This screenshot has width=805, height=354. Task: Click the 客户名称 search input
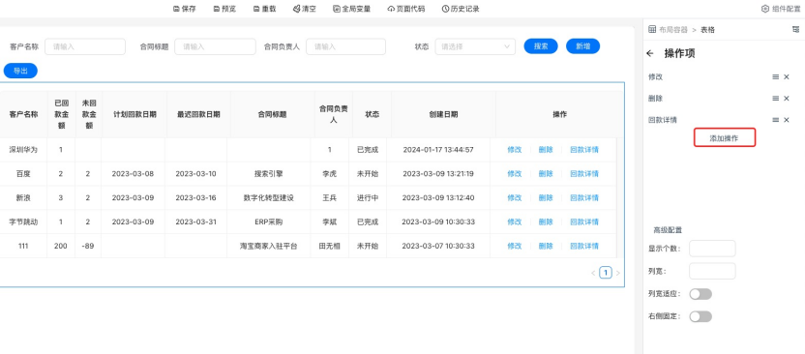pyautogui.click(x=85, y=46)
